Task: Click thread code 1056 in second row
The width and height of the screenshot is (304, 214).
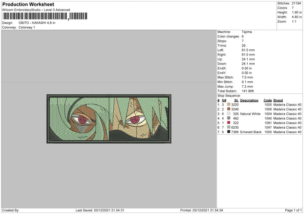Action: [x=268, y=110]
